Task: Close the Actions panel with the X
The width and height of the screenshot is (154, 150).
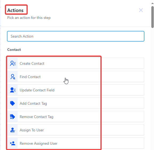Action: [x=141, y=10]
